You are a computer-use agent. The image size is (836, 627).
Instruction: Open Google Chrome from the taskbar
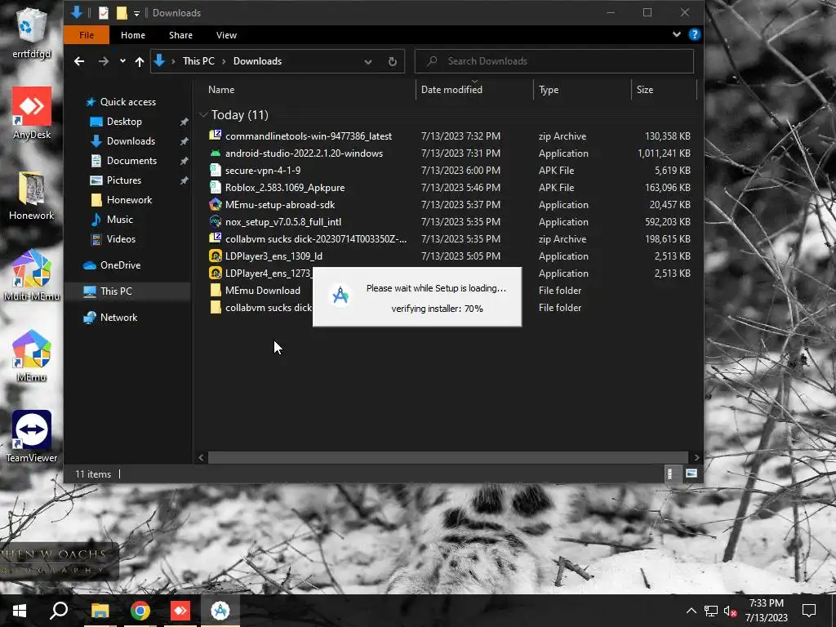[140, 611]
